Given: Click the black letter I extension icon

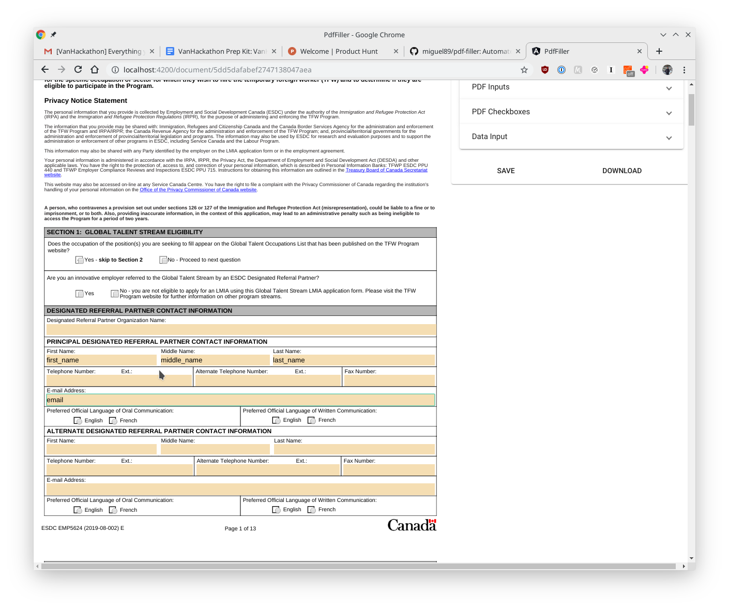Looking at the screenshot, I should click(611, 70).
